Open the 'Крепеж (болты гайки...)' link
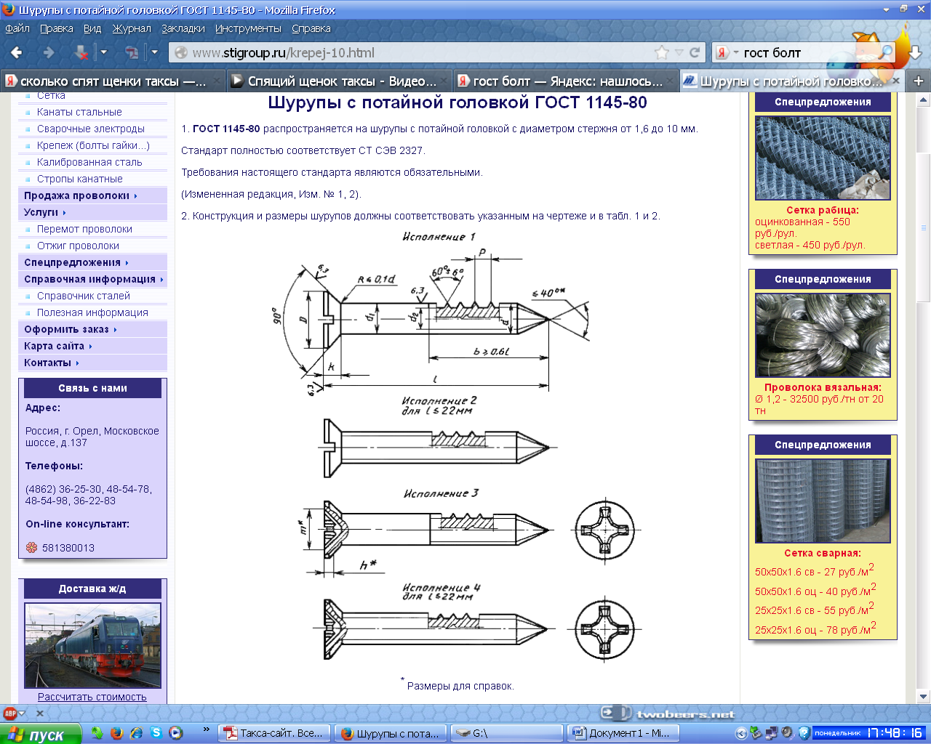Screen dimensions: 931x744 tap(93, 145)
